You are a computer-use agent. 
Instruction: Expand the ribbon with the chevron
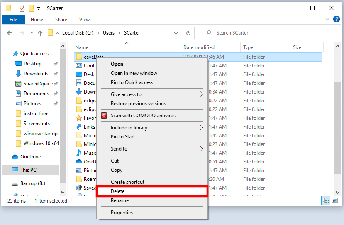(x=327, y=20)
